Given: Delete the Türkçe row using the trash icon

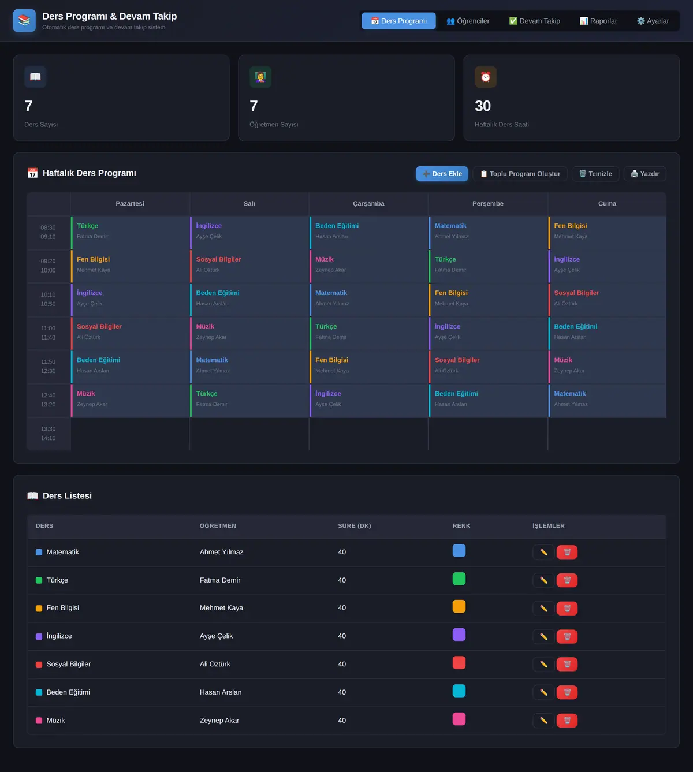Looking at the screenshot, I should (x=567, y=580).
